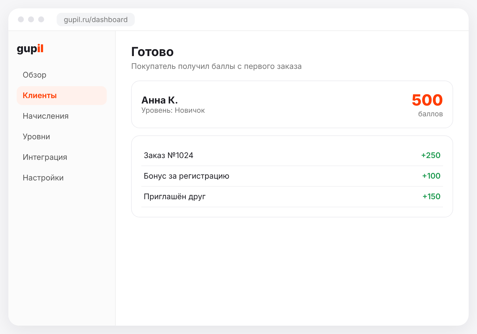Select the Заказ №1024 row
This screenshot has height=334, width=477.
coord(292,155)
